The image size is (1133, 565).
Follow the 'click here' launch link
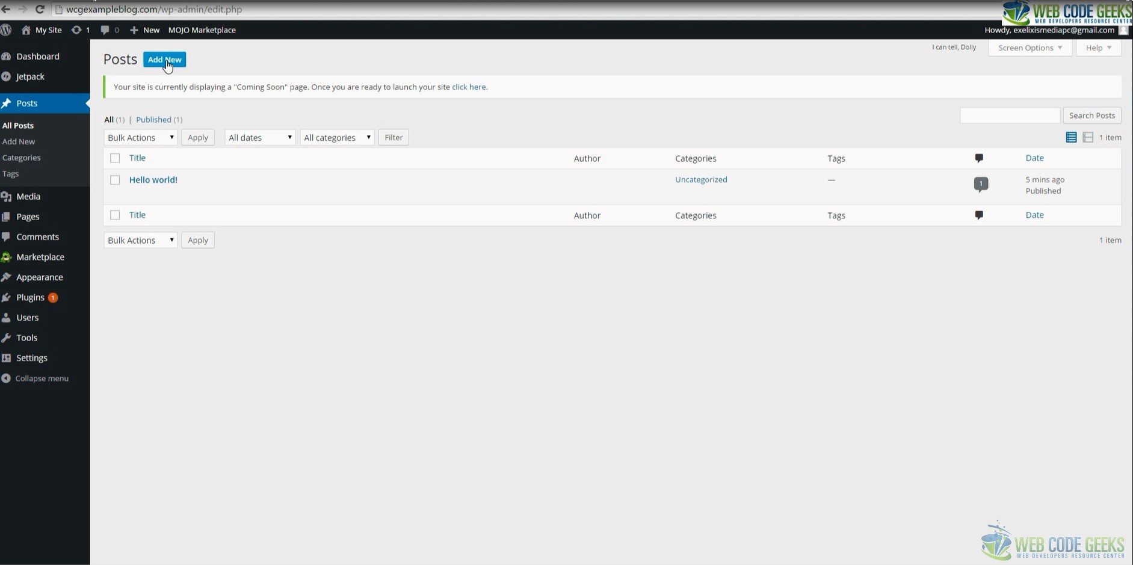coord(469,87)
